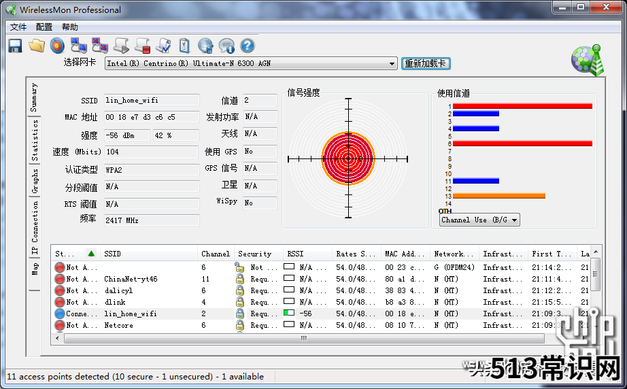The width and height of the screenshot is (627, 389).
Task: Sort by the Network column header
Action: 454,254
